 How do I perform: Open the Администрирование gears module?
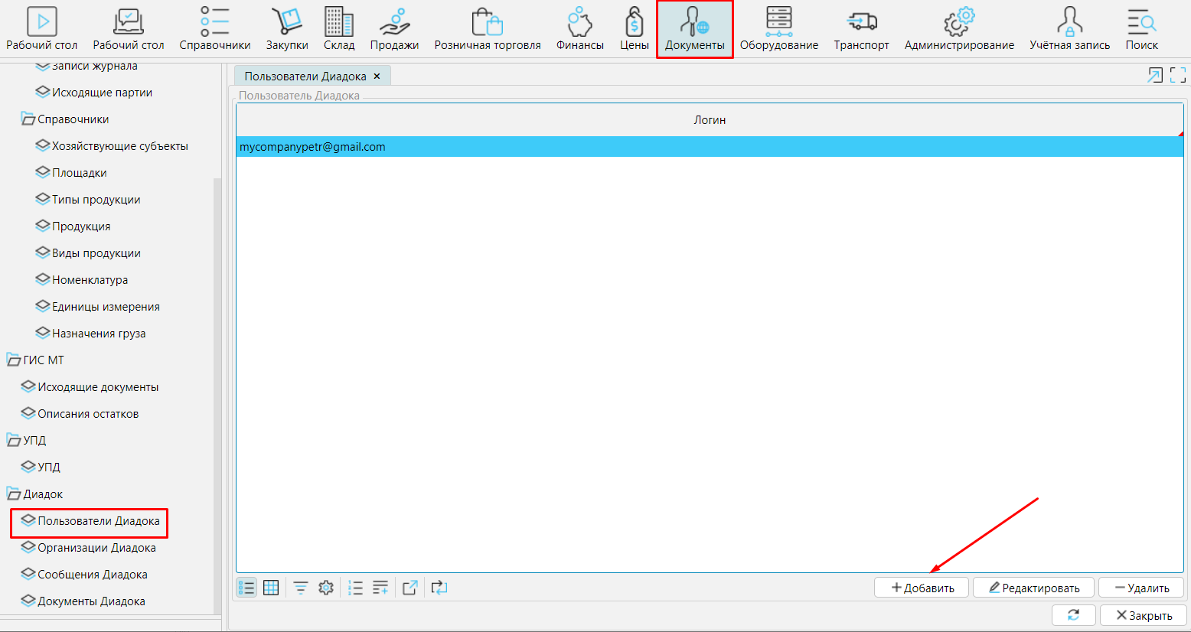[x=959, y=29]
